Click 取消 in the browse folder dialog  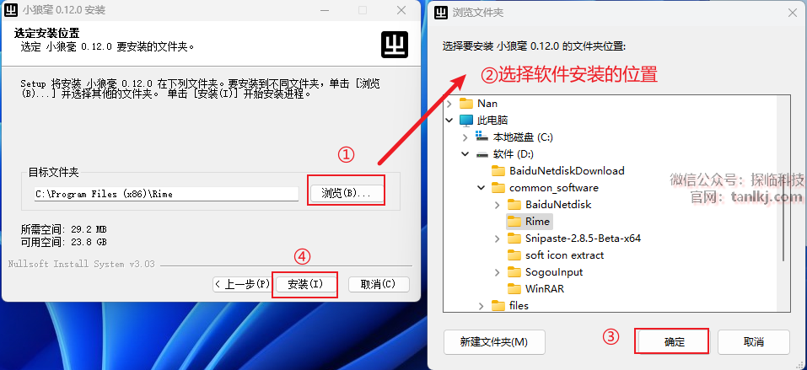click(754, 342)
